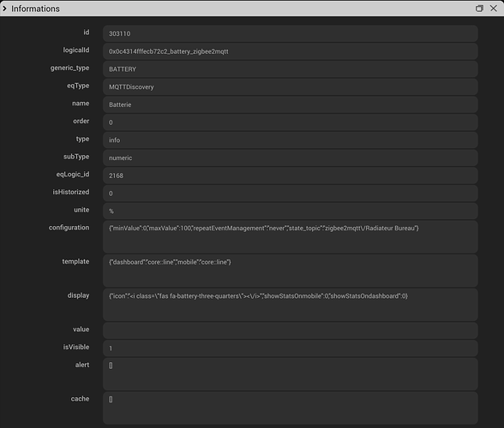Select the name field containing Batterie
Image resolution: width=504 pixels, height=428 pixels.
[291, 104]
